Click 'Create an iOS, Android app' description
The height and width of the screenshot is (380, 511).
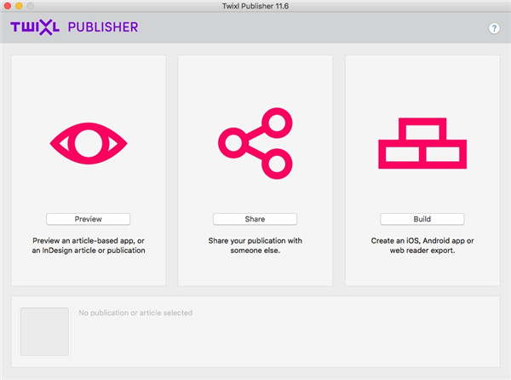(422, 245)
